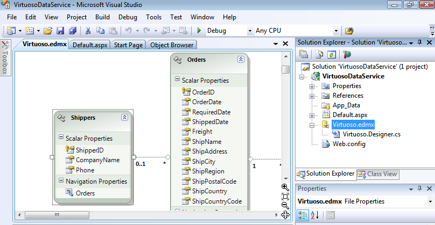Click the Zoom to 100% diagram icon

click(x=285, y=197)
